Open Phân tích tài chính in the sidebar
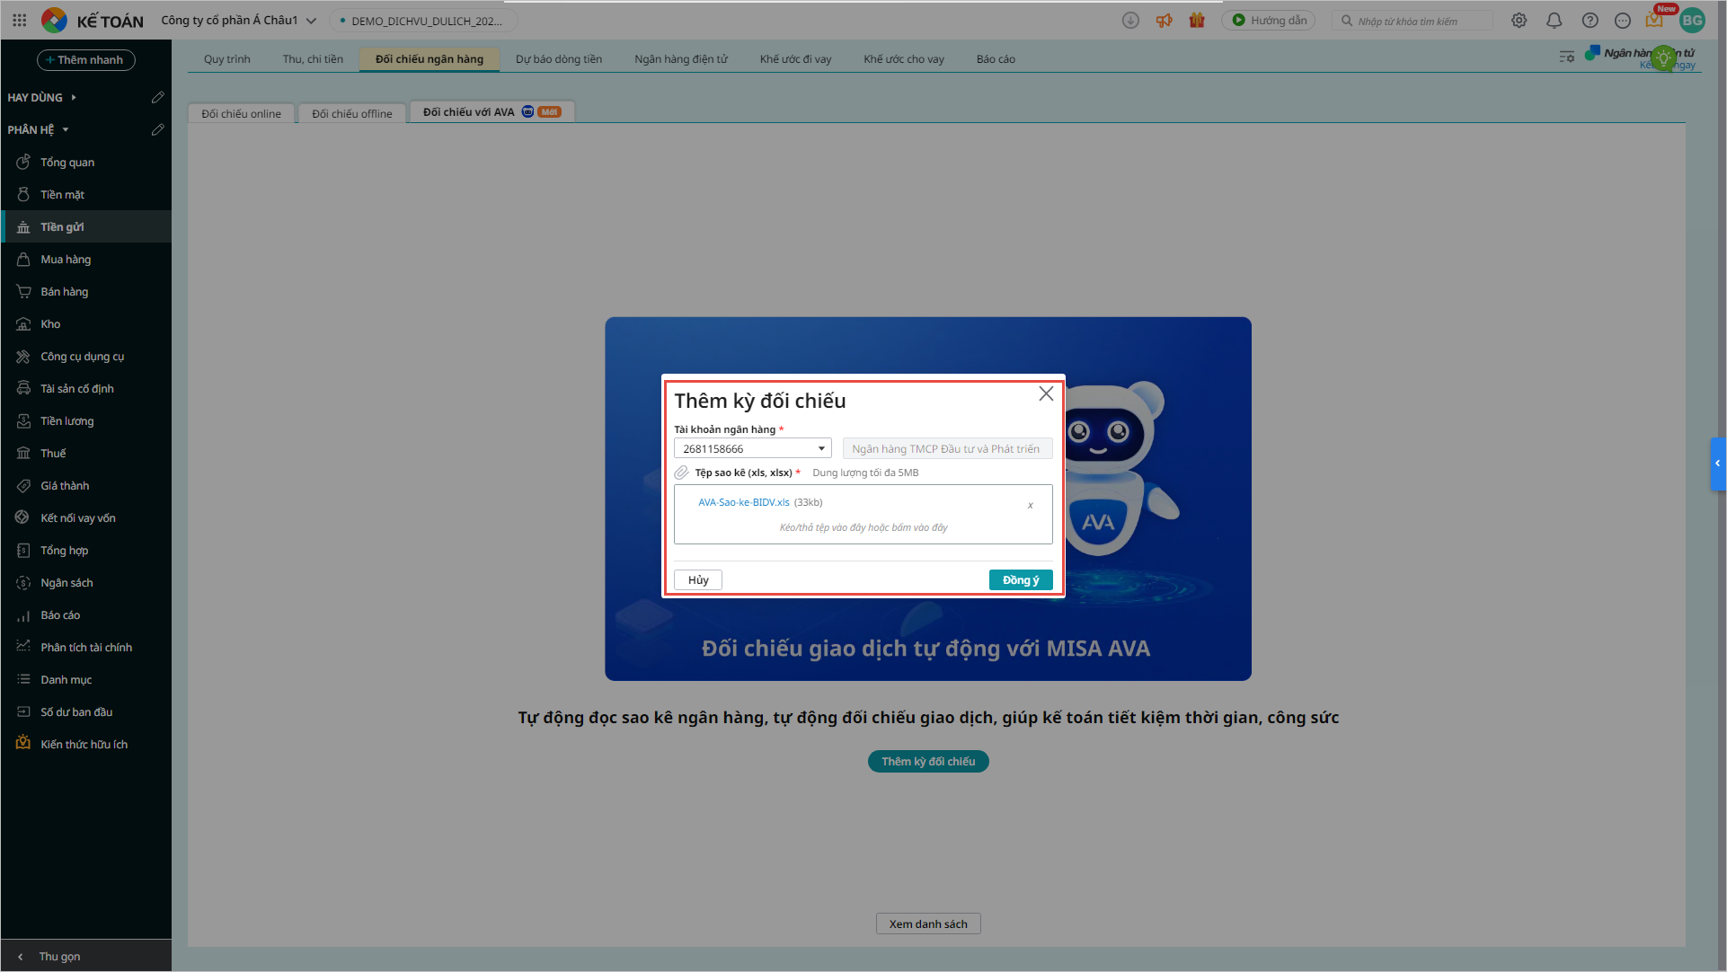This screenshot has width=1727, height=972. point(86,647)
